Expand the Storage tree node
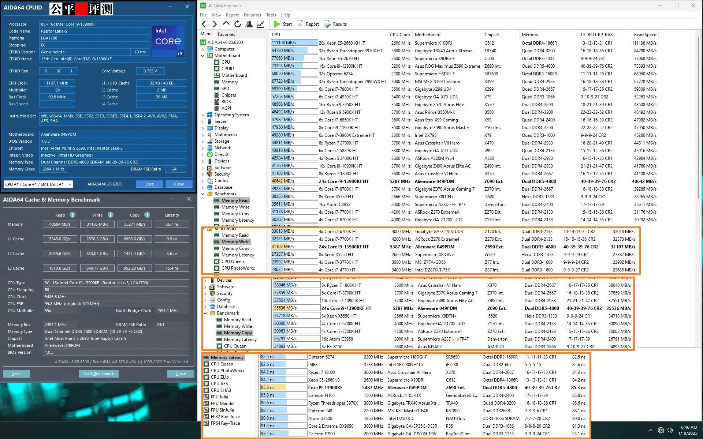Screen dimensions: 703x439 click(x=203, y=141)
